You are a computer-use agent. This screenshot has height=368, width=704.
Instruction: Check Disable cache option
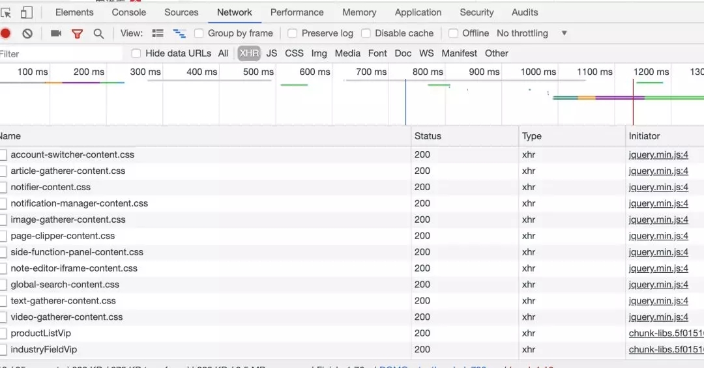366,33
